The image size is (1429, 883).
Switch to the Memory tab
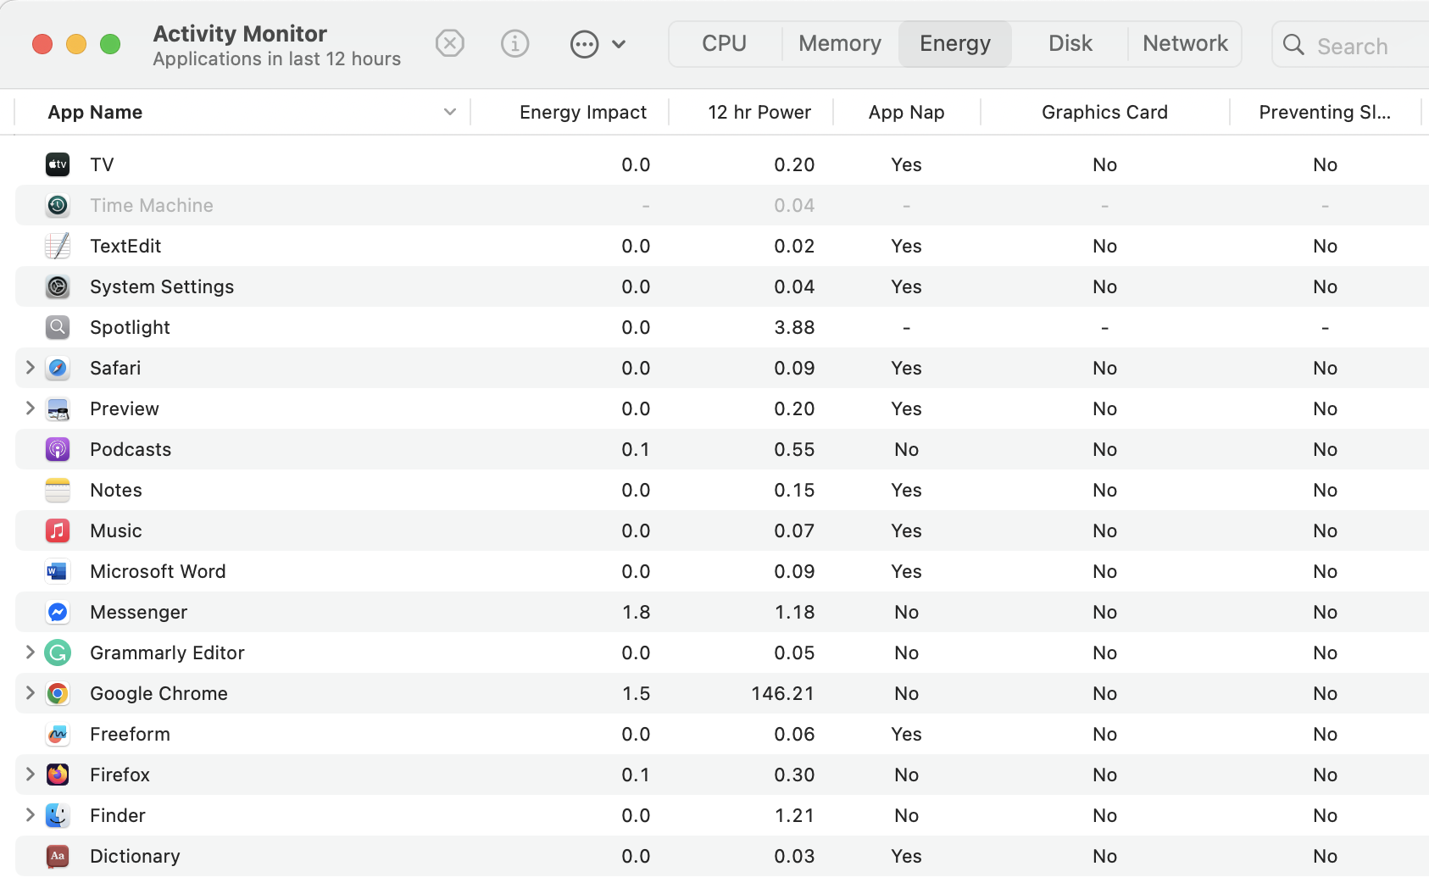click(839, 44)
